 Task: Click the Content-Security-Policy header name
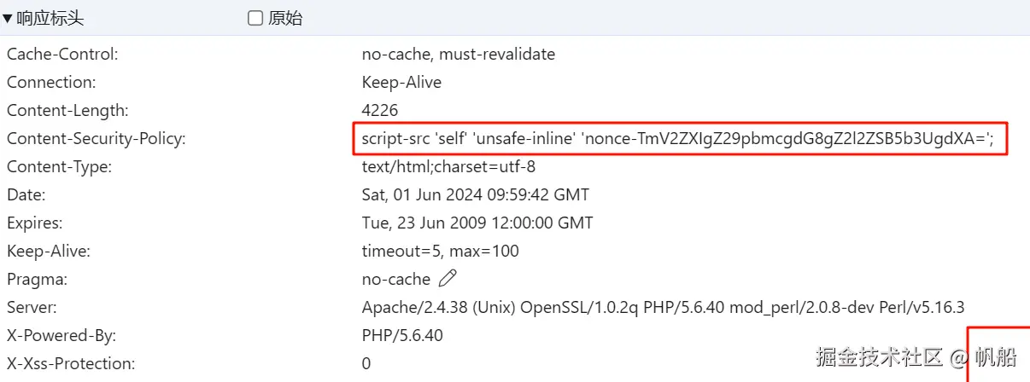pos(96,138)
